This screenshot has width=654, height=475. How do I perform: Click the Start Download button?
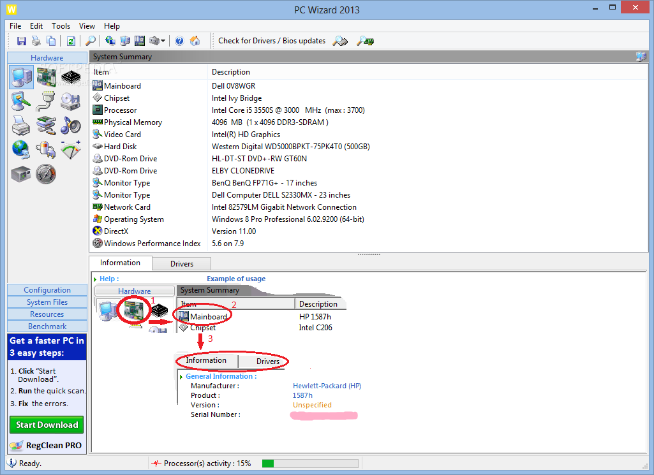[46, 424]
